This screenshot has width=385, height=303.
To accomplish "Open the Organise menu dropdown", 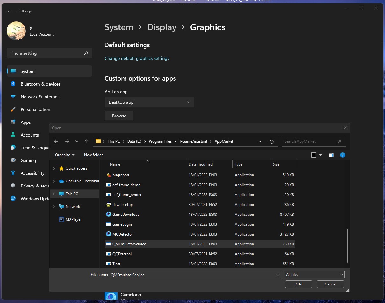I will pos(65,155).
